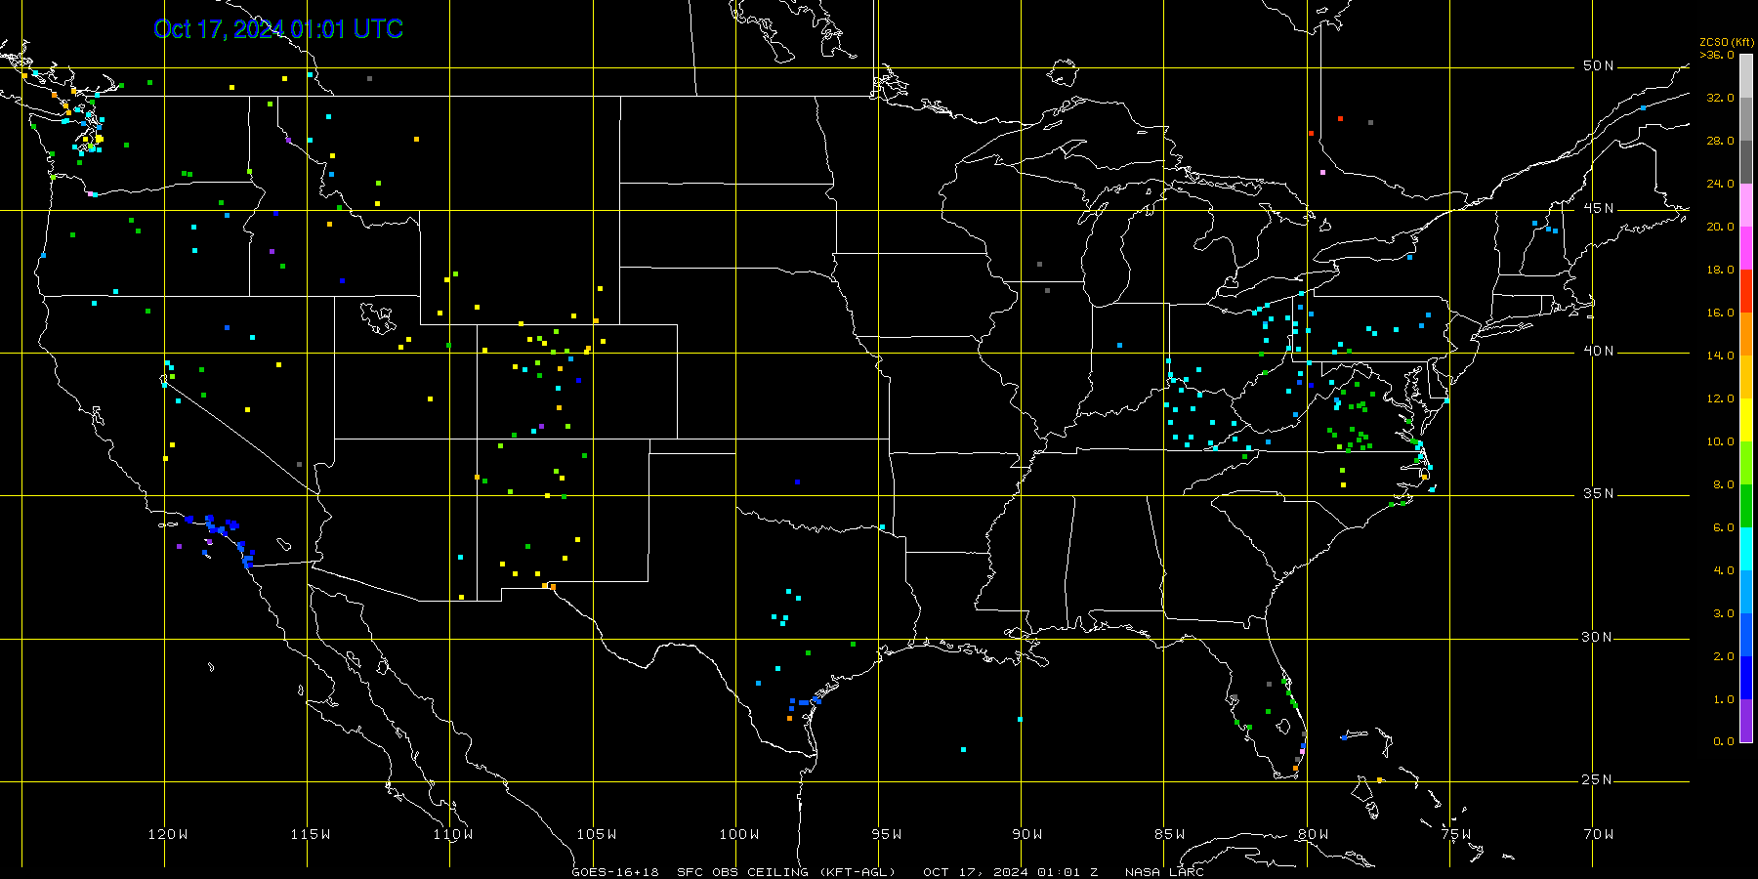This screenshot has width=1758, height=879.
Task: Click the 50N latitude label
Action: 1598,65
